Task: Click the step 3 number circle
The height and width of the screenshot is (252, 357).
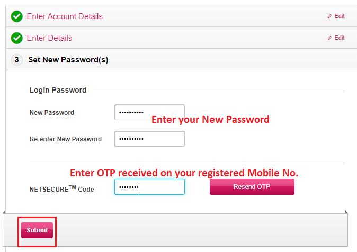Action: click(17, 60)
